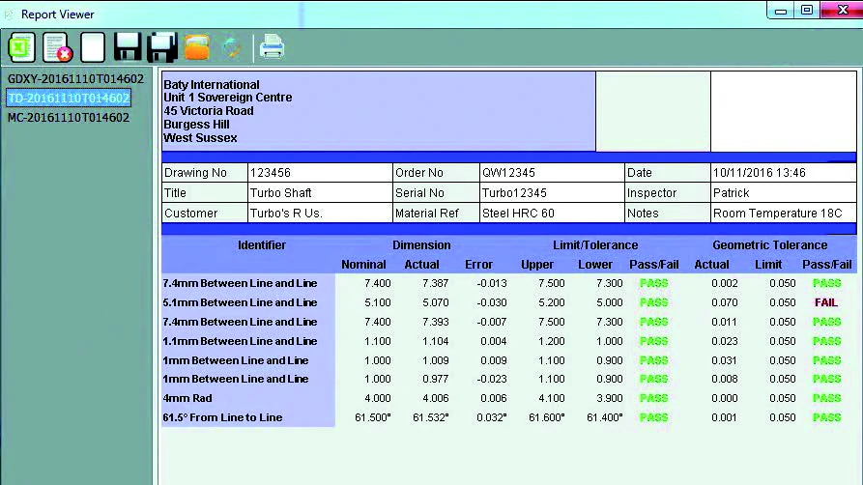The width and height of the screenshot is (863, 485).
Task: Click the Upper column header
Action: coord(537,265)
